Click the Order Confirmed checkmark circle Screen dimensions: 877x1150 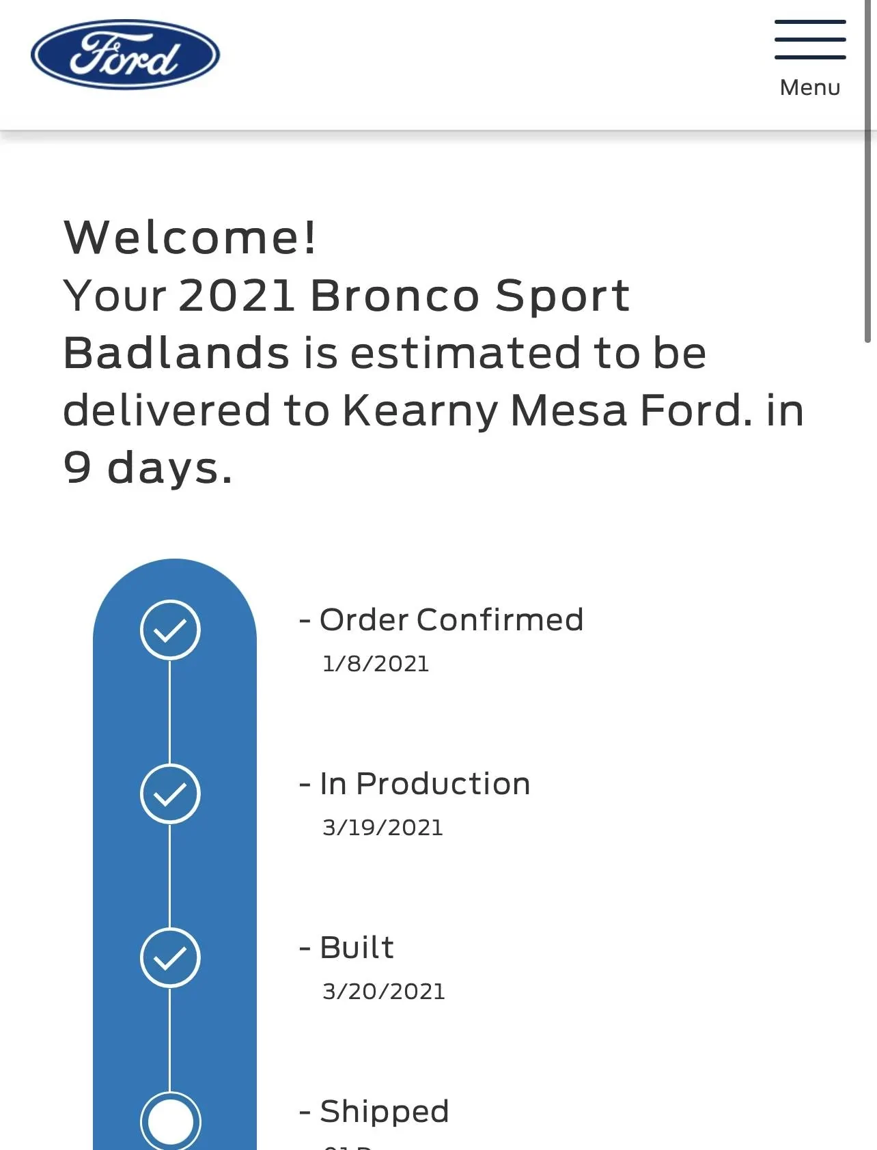click(x=170, y=630)
